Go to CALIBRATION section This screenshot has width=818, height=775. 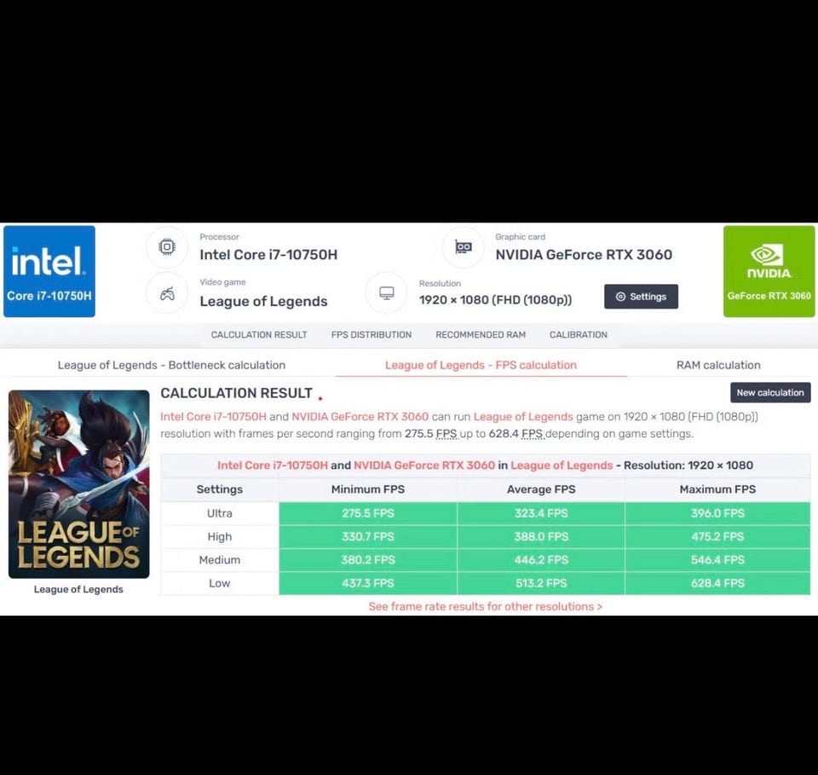point(578,334)
